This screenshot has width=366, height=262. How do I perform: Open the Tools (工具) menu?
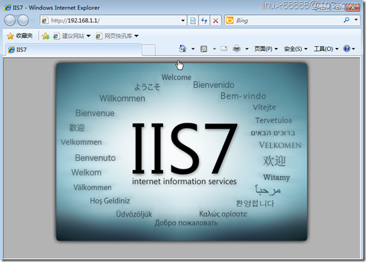pyautogui.click(x=326, y=49)
